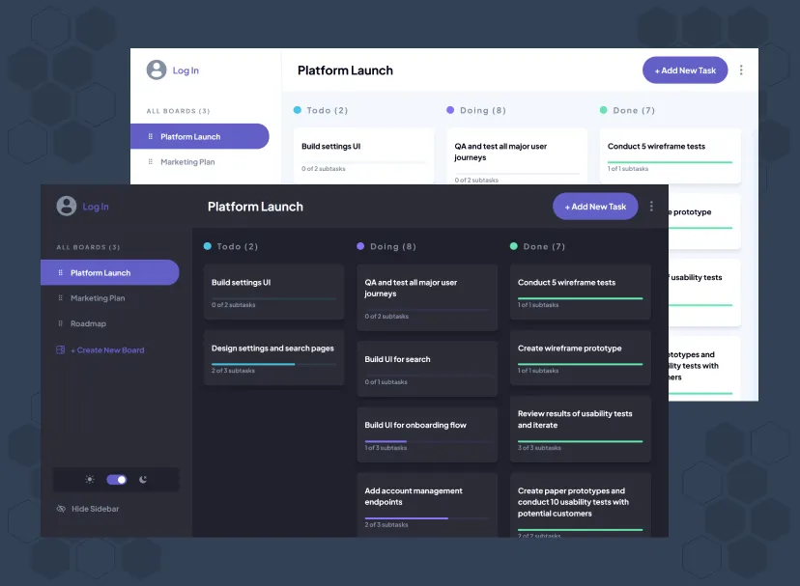Open the Design settings and search pages card
The image size is (800, 586).
[273, 357]
